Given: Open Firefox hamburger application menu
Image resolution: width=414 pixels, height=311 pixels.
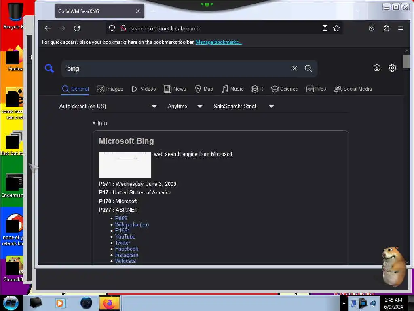Looking at the screenshot, I should (x=401, y=28).
